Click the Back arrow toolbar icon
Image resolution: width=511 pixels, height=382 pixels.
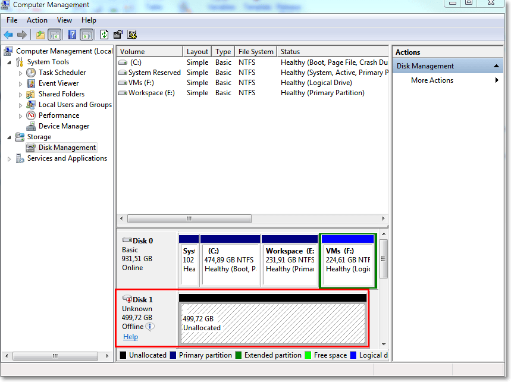8,35
